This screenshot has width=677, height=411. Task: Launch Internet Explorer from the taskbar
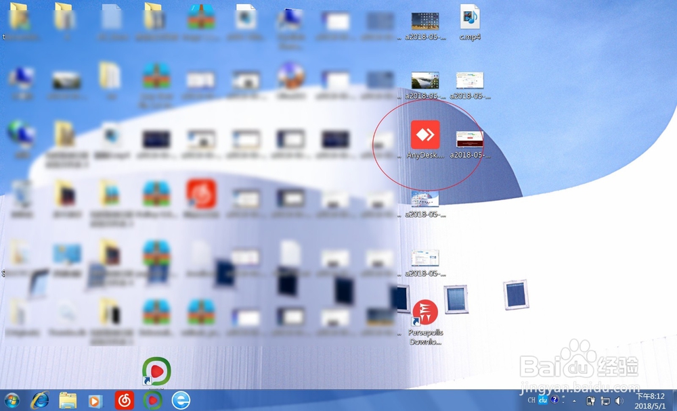pyautogui.click(x=40, y=401)
